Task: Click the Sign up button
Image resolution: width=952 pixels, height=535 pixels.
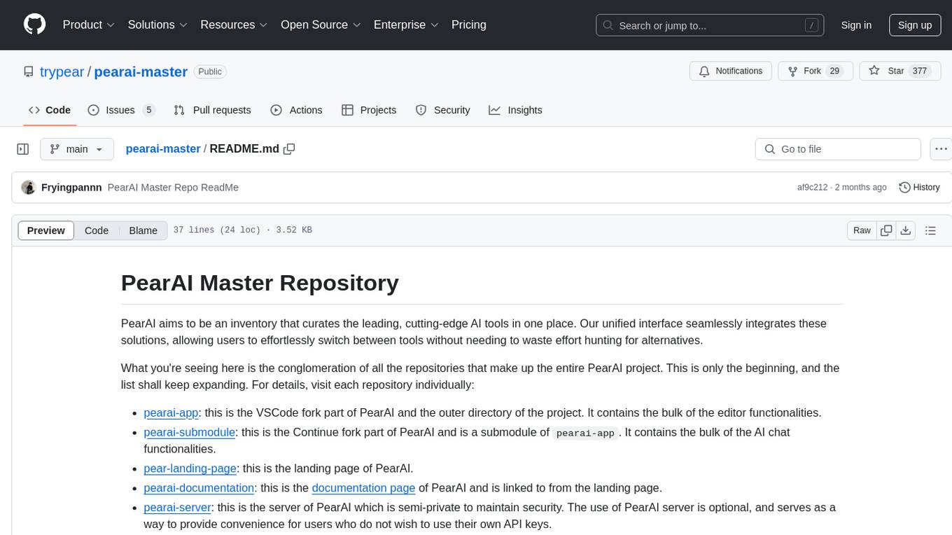Action: pos(915,25)
